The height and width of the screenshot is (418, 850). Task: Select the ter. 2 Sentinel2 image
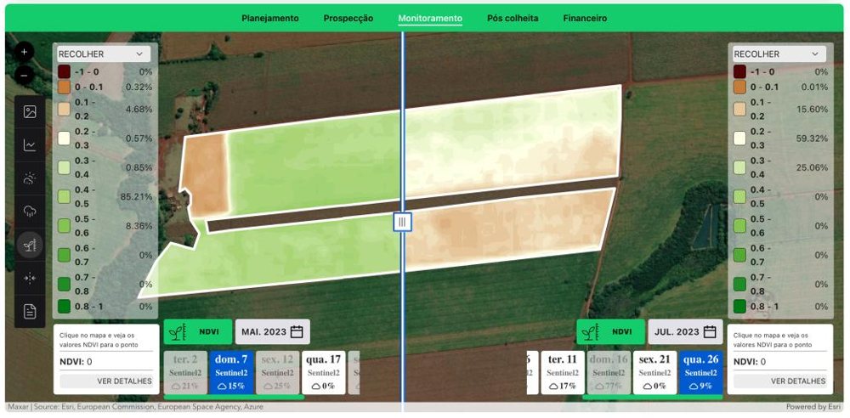(185, 372)
